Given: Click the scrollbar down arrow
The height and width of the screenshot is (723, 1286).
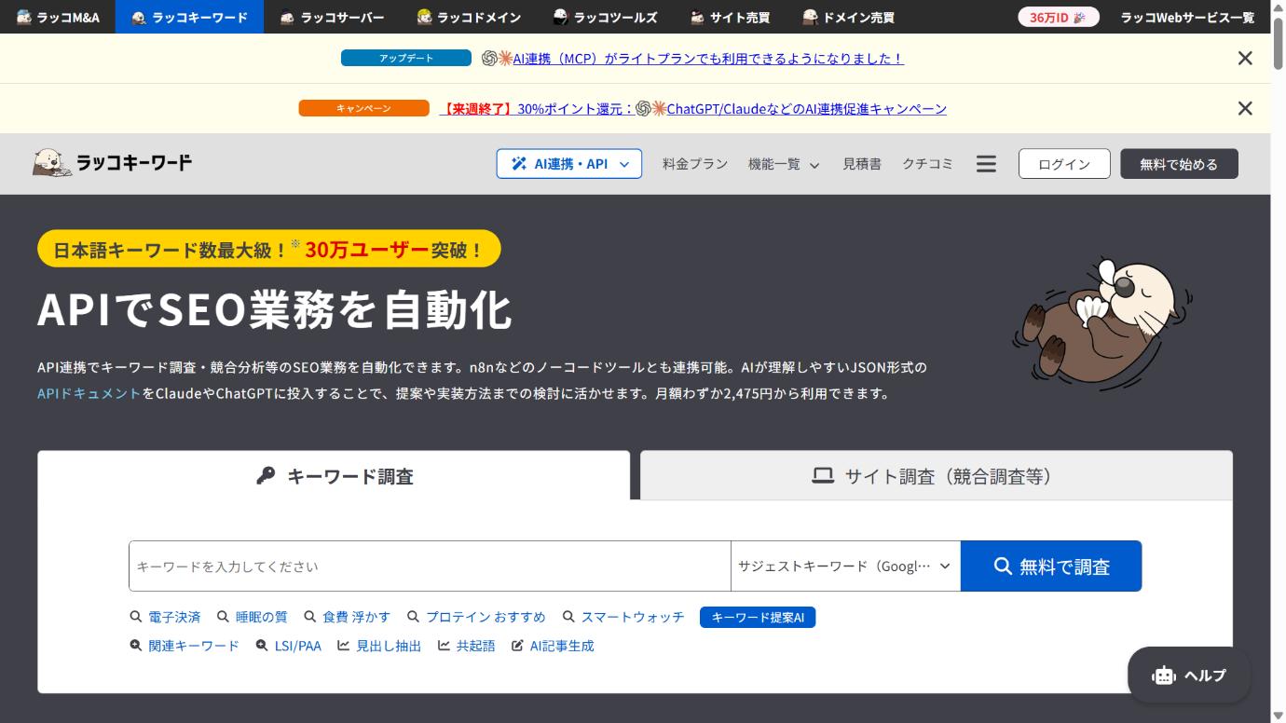Looking at the screenshot, I should [x=1278, y=716].
